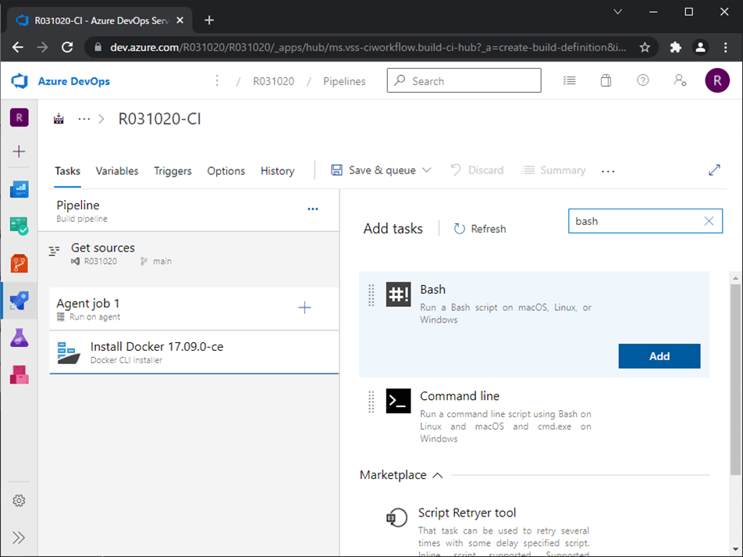
Task: Open User settings icon in header
Action: [680, 80]
